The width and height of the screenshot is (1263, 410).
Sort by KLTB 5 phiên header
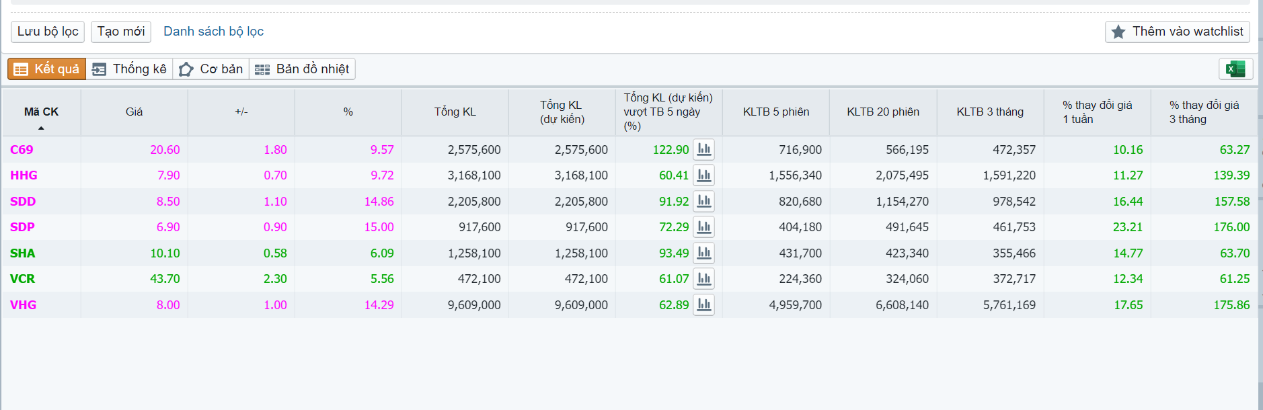pos(775,112)
